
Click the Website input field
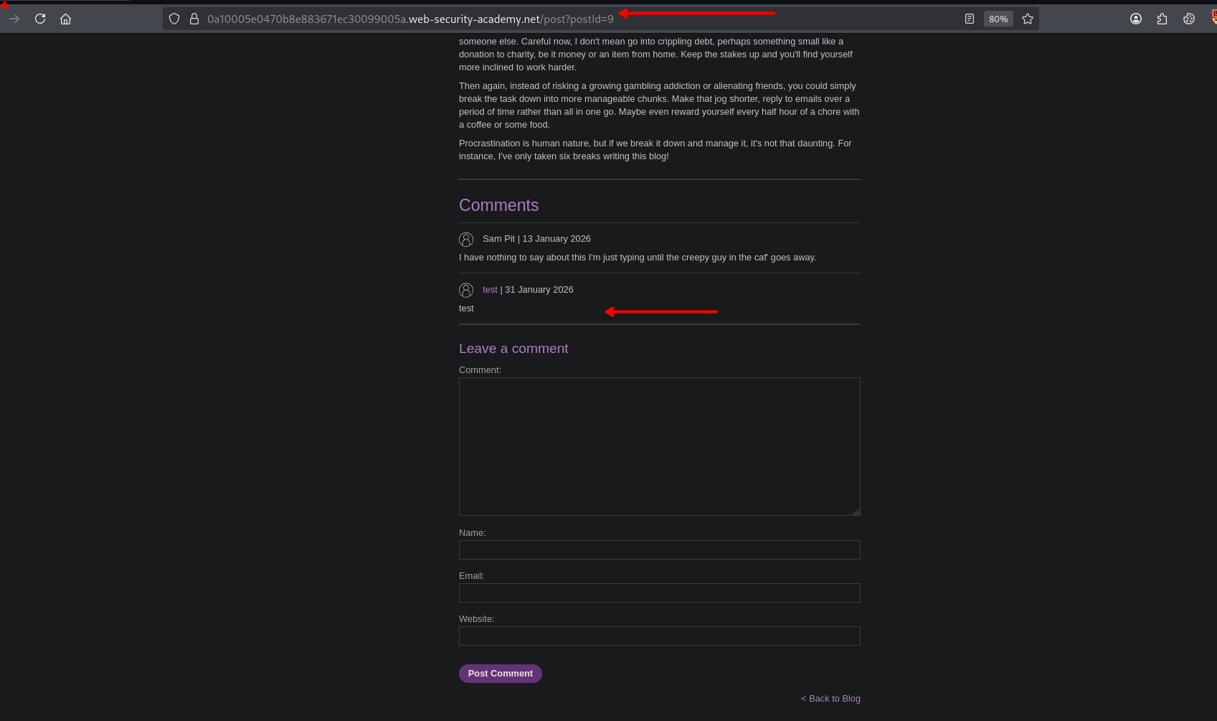click(659, 636)
